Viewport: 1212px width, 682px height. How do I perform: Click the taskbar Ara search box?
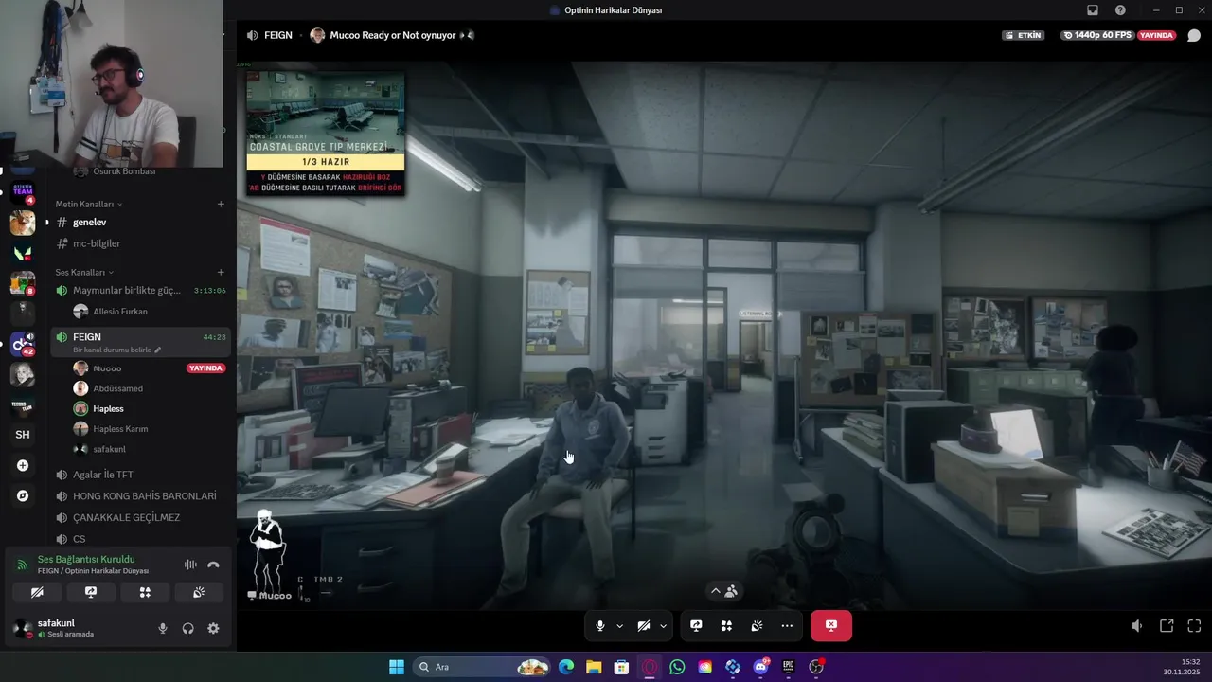483,667
